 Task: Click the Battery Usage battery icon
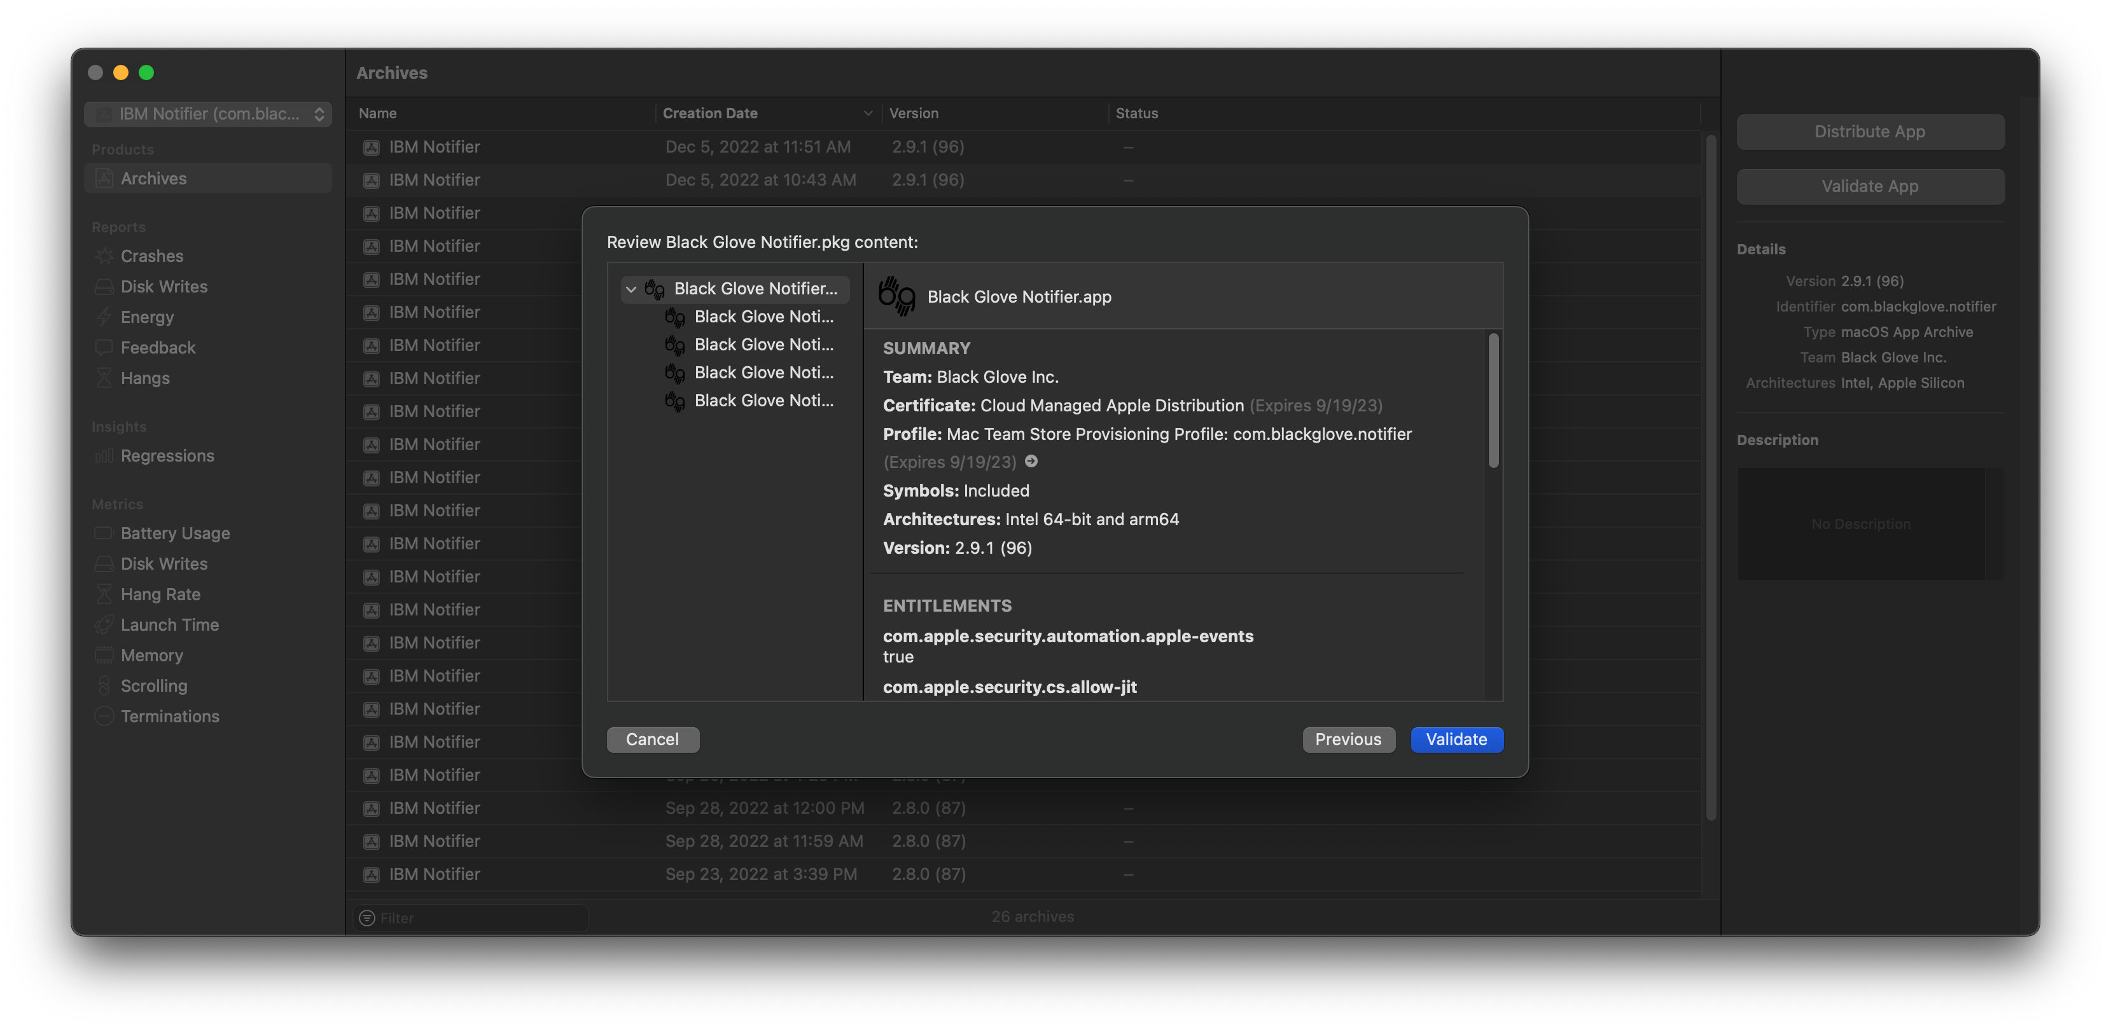(104, 533)
